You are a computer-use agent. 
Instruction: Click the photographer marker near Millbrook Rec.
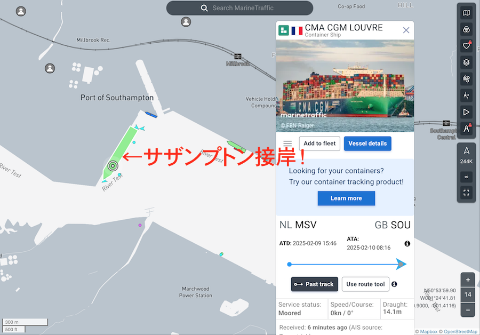pyautogui.click(x=50, y=68)
